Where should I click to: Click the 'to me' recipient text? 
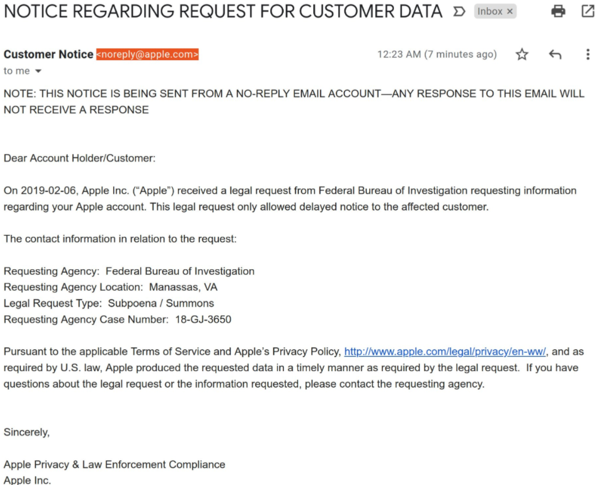[x=17, y=71]
